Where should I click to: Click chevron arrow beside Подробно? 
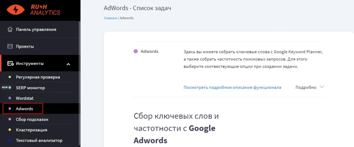click(x=322, y=87)
